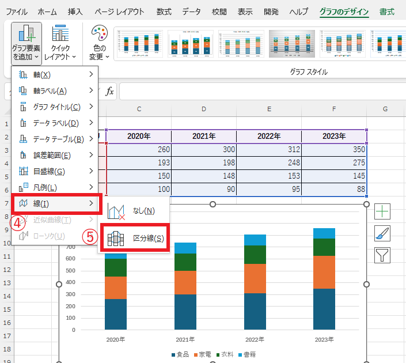Viewport: 406px width, 363px height.
Task: Switch to the 開発 tab
Action: 271,12
